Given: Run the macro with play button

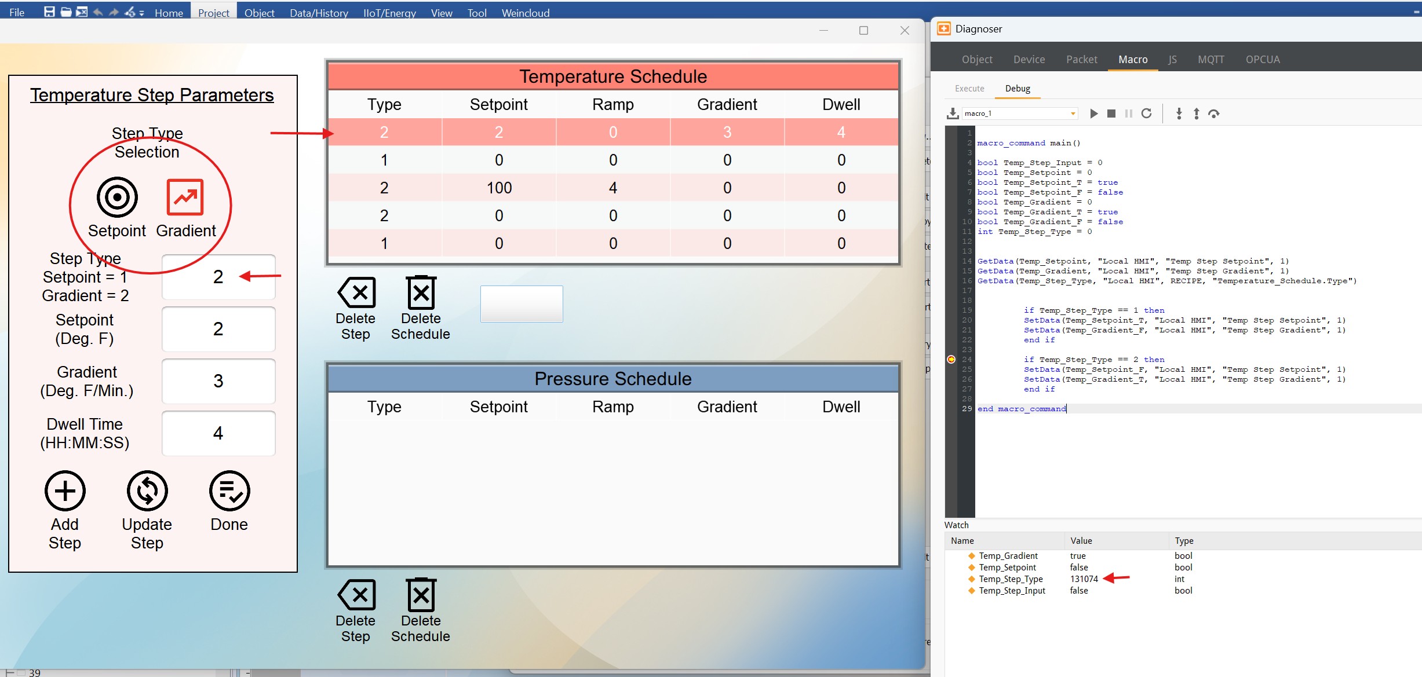Looking at the screenshot, I should point(1093,114).
